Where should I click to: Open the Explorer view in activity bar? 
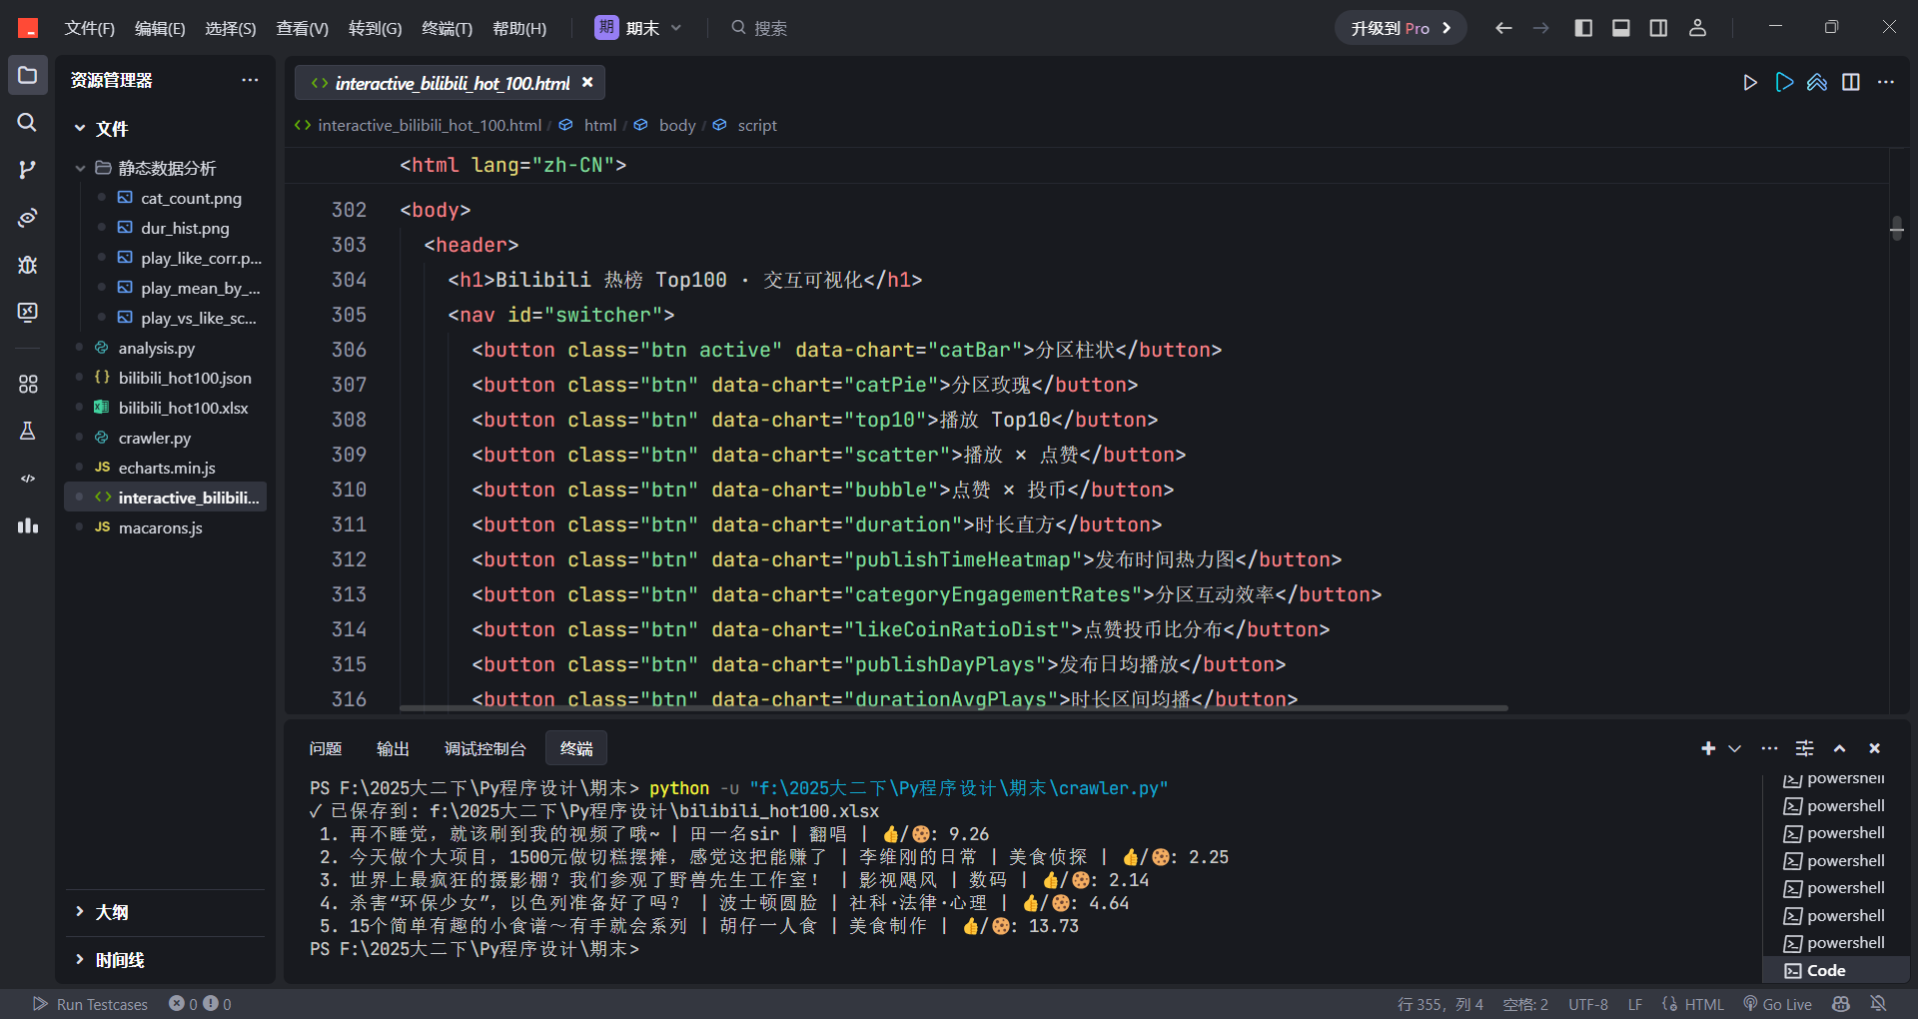pyautogui.click(x=28, y=75)
